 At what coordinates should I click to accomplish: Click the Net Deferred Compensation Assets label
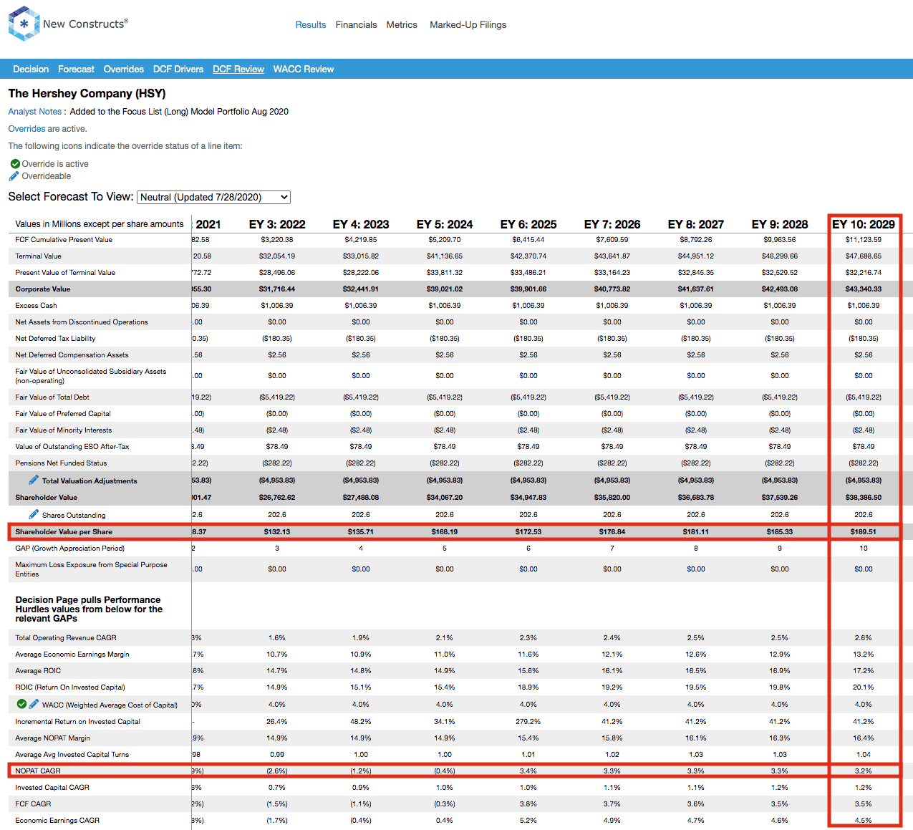(72, 355)
